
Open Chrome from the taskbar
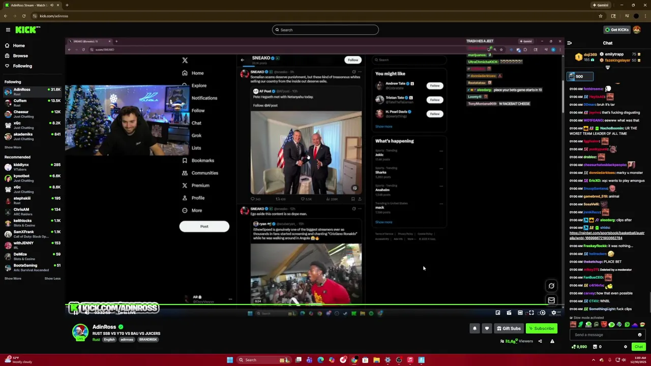click(x=354, y=360)
